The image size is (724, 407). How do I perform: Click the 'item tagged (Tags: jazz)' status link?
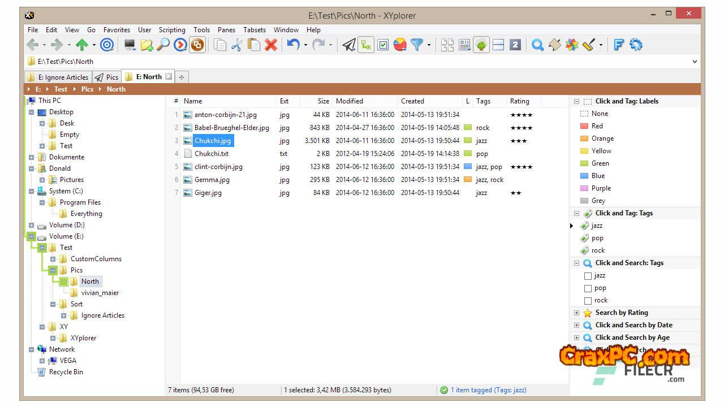[488, 390]
